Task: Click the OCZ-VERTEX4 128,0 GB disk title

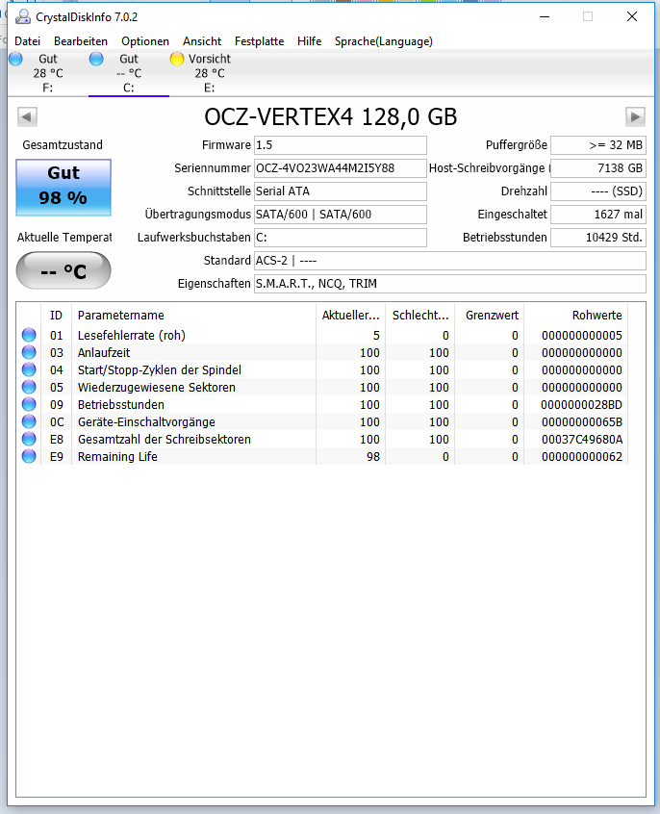Action: 331,116
